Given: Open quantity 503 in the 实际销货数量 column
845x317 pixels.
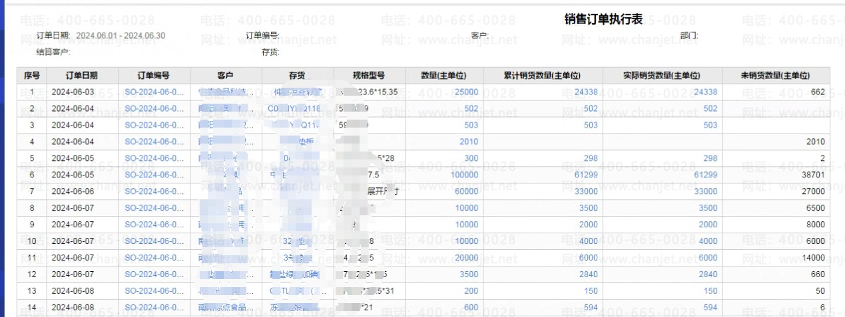Looking at the screenshot, I should (x=710, y=125).
